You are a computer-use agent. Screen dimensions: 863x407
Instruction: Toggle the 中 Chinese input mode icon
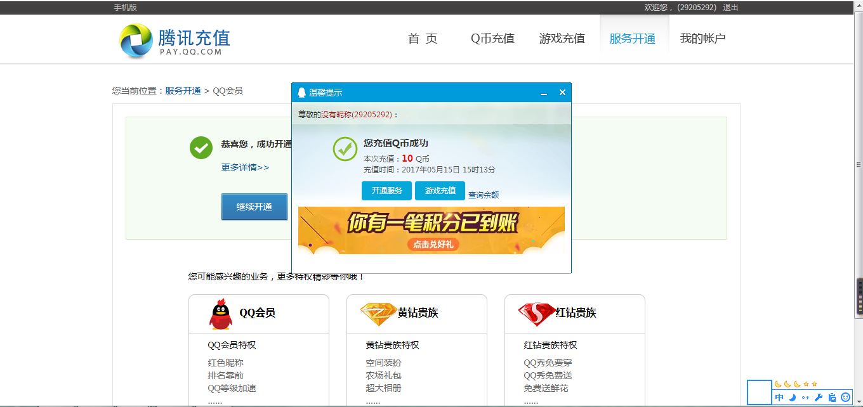(780, 397)
